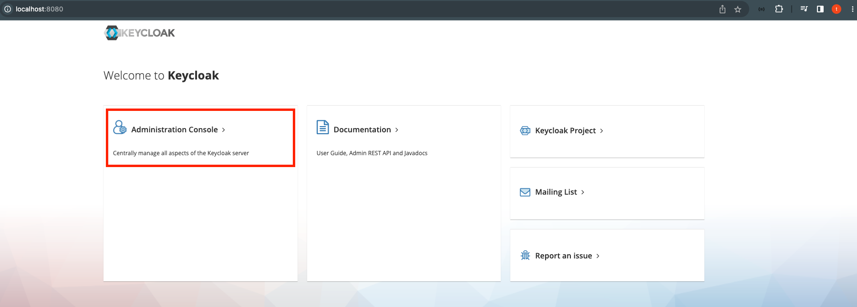This screenshot has width=857, height=307.
Task: Open the Keycloak Project link
Action: 565,130
